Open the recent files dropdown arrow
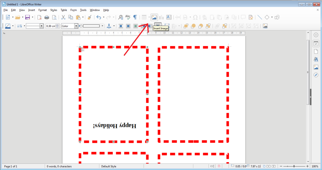This screenshot has width=322, height=170. 23,17
